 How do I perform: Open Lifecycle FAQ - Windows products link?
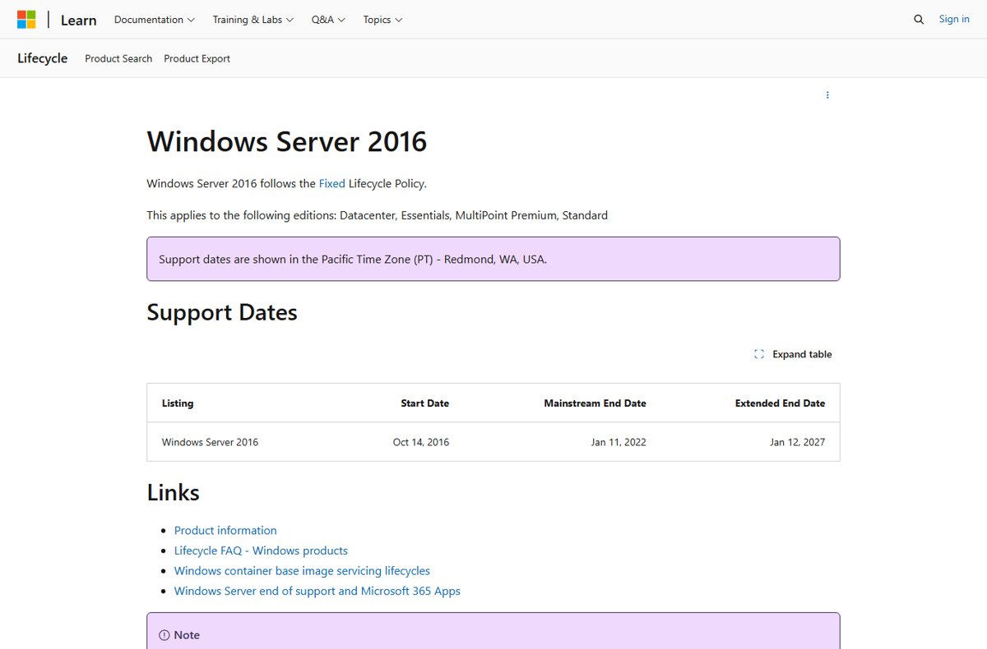click(x=261, y=550)
